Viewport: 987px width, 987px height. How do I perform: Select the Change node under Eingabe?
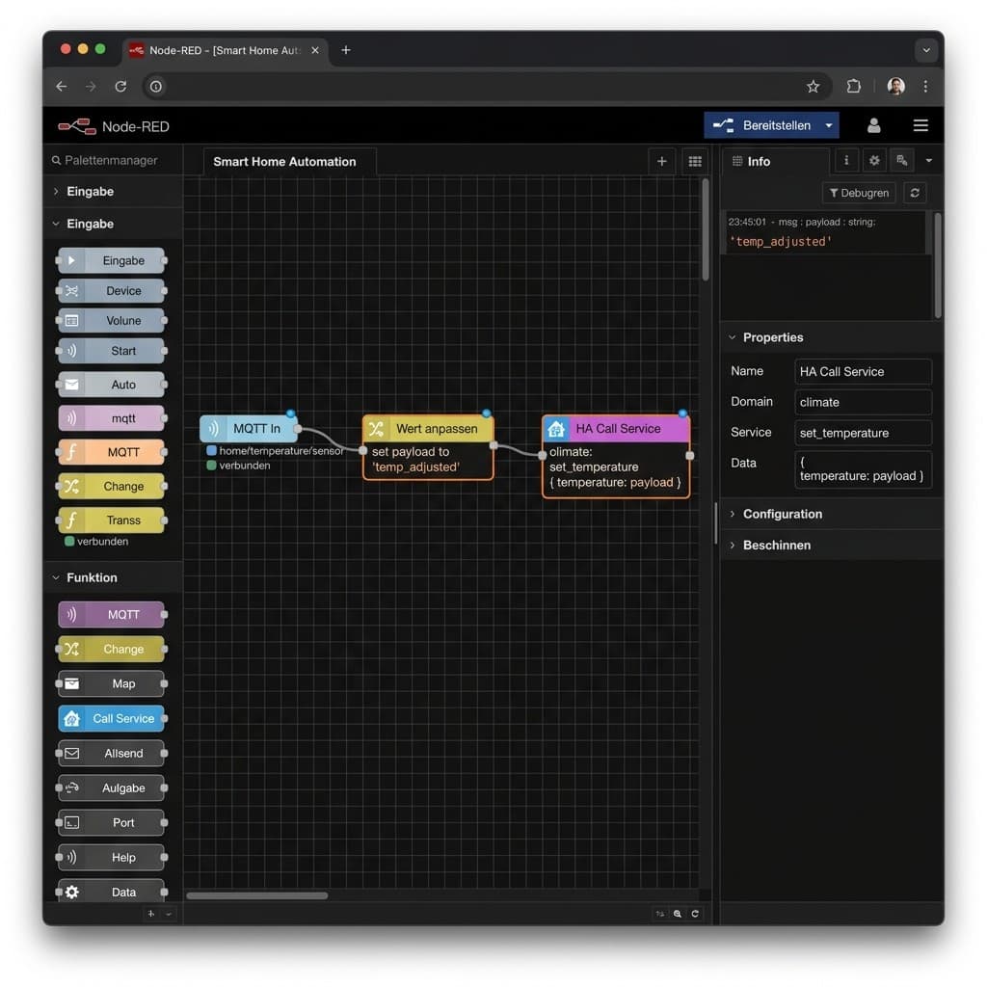tap(112, 487)
